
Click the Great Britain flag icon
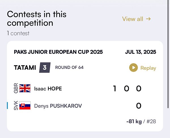point(25,88)
